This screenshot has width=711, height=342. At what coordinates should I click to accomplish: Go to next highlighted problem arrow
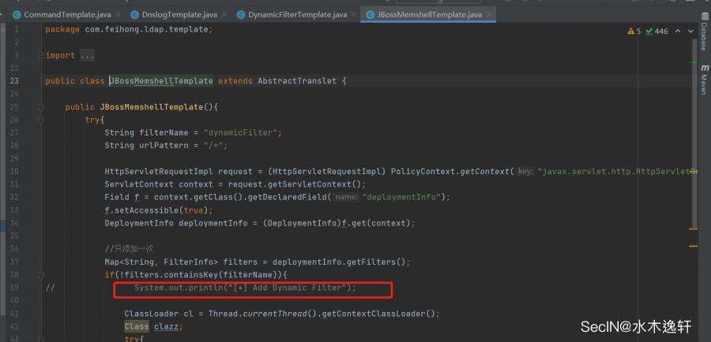pyautogui.click(x=690, y=31)
